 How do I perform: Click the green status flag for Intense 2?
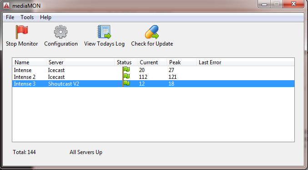pyautogui.click(x=126, y=77)
